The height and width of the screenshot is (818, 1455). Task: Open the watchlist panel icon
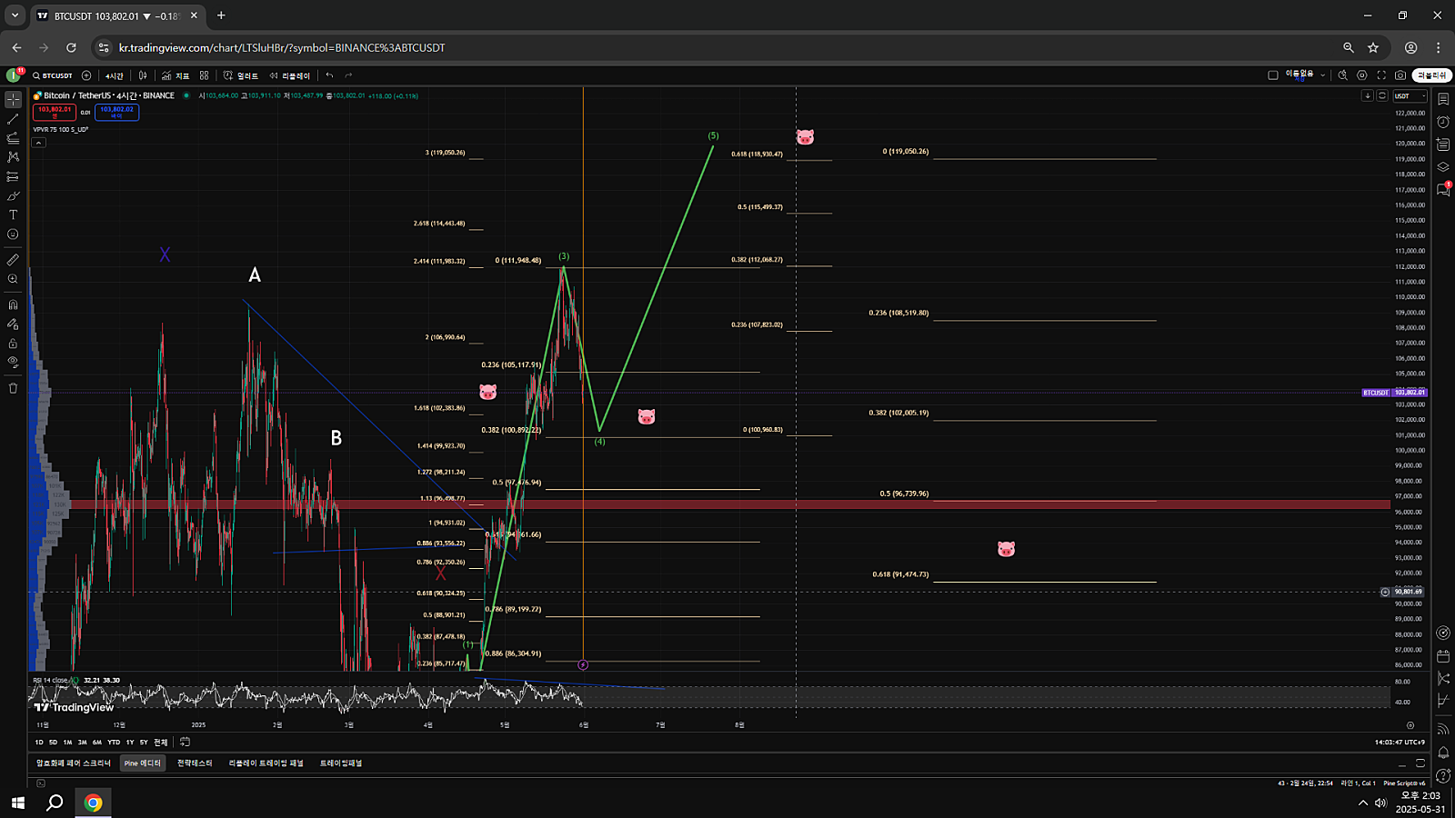(1443, 99)
